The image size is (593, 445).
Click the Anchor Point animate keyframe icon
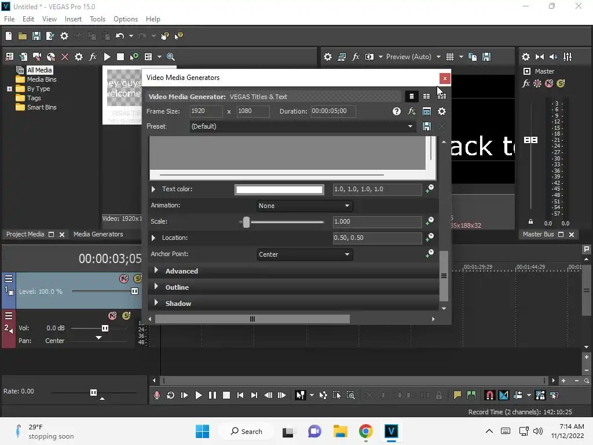point(430,254)
